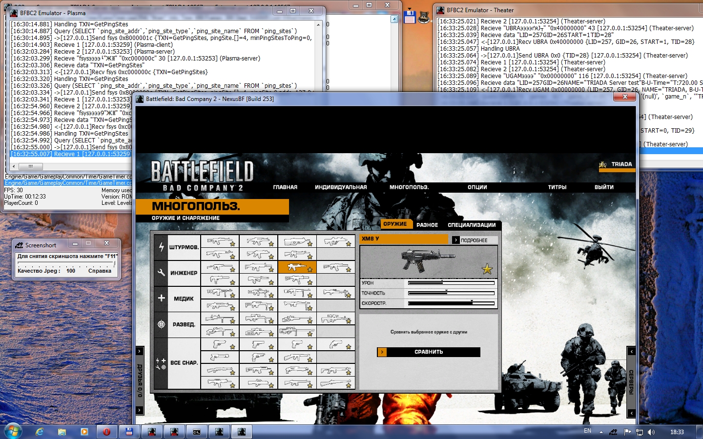Pick first sniper rifle in РАЗВЕД. top row
This screenshot has width=703, height=439.
coord(220,319)
